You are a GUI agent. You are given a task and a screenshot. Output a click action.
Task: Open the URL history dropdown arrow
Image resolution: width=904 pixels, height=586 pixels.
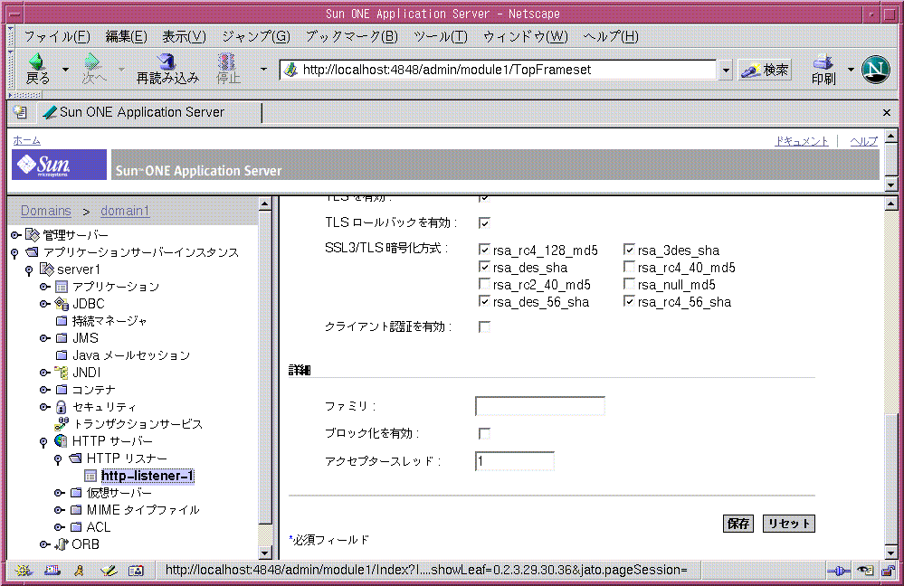click(726, 71)
